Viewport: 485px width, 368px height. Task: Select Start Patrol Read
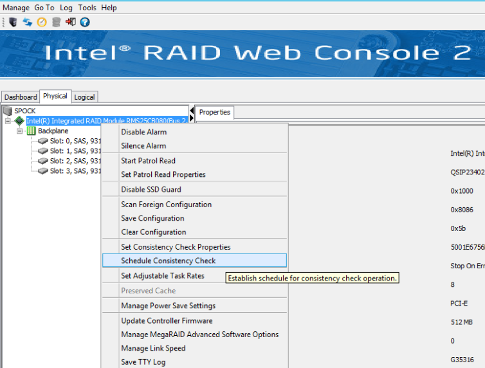click(194, 161)
